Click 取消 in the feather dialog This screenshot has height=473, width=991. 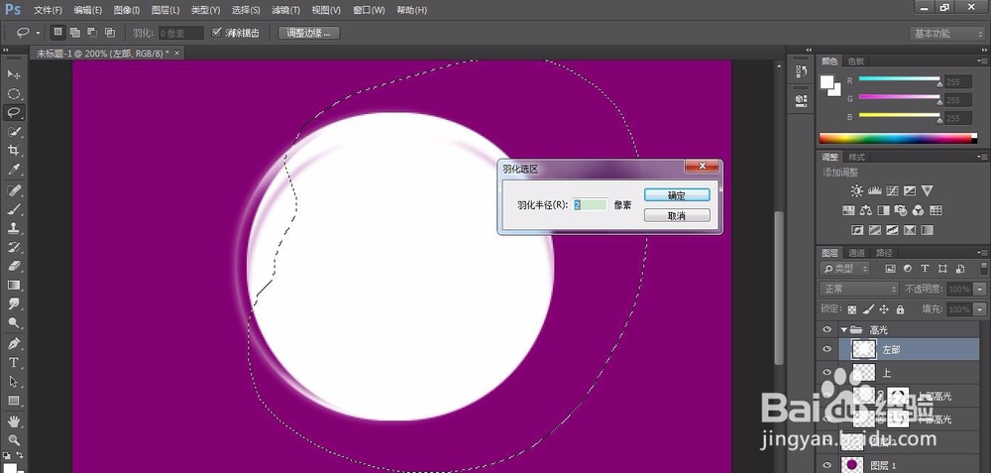click(x=677, y=215)
